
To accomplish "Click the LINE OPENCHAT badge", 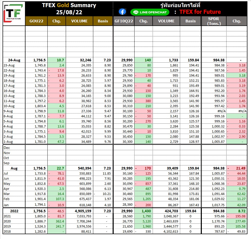I will pyautogui.click(x=150, y=12).
